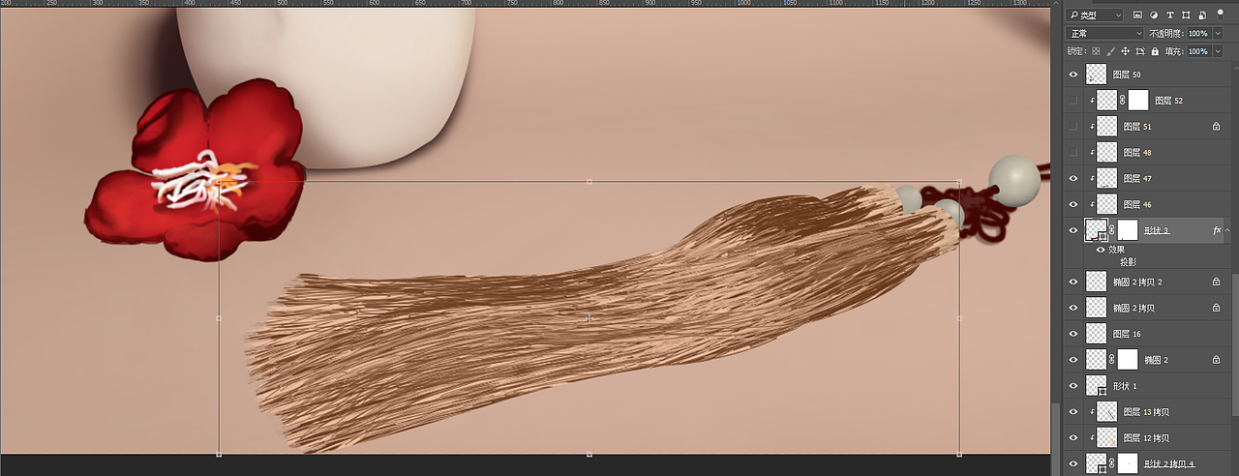Click the top-right transform handle

coord(959,181)
